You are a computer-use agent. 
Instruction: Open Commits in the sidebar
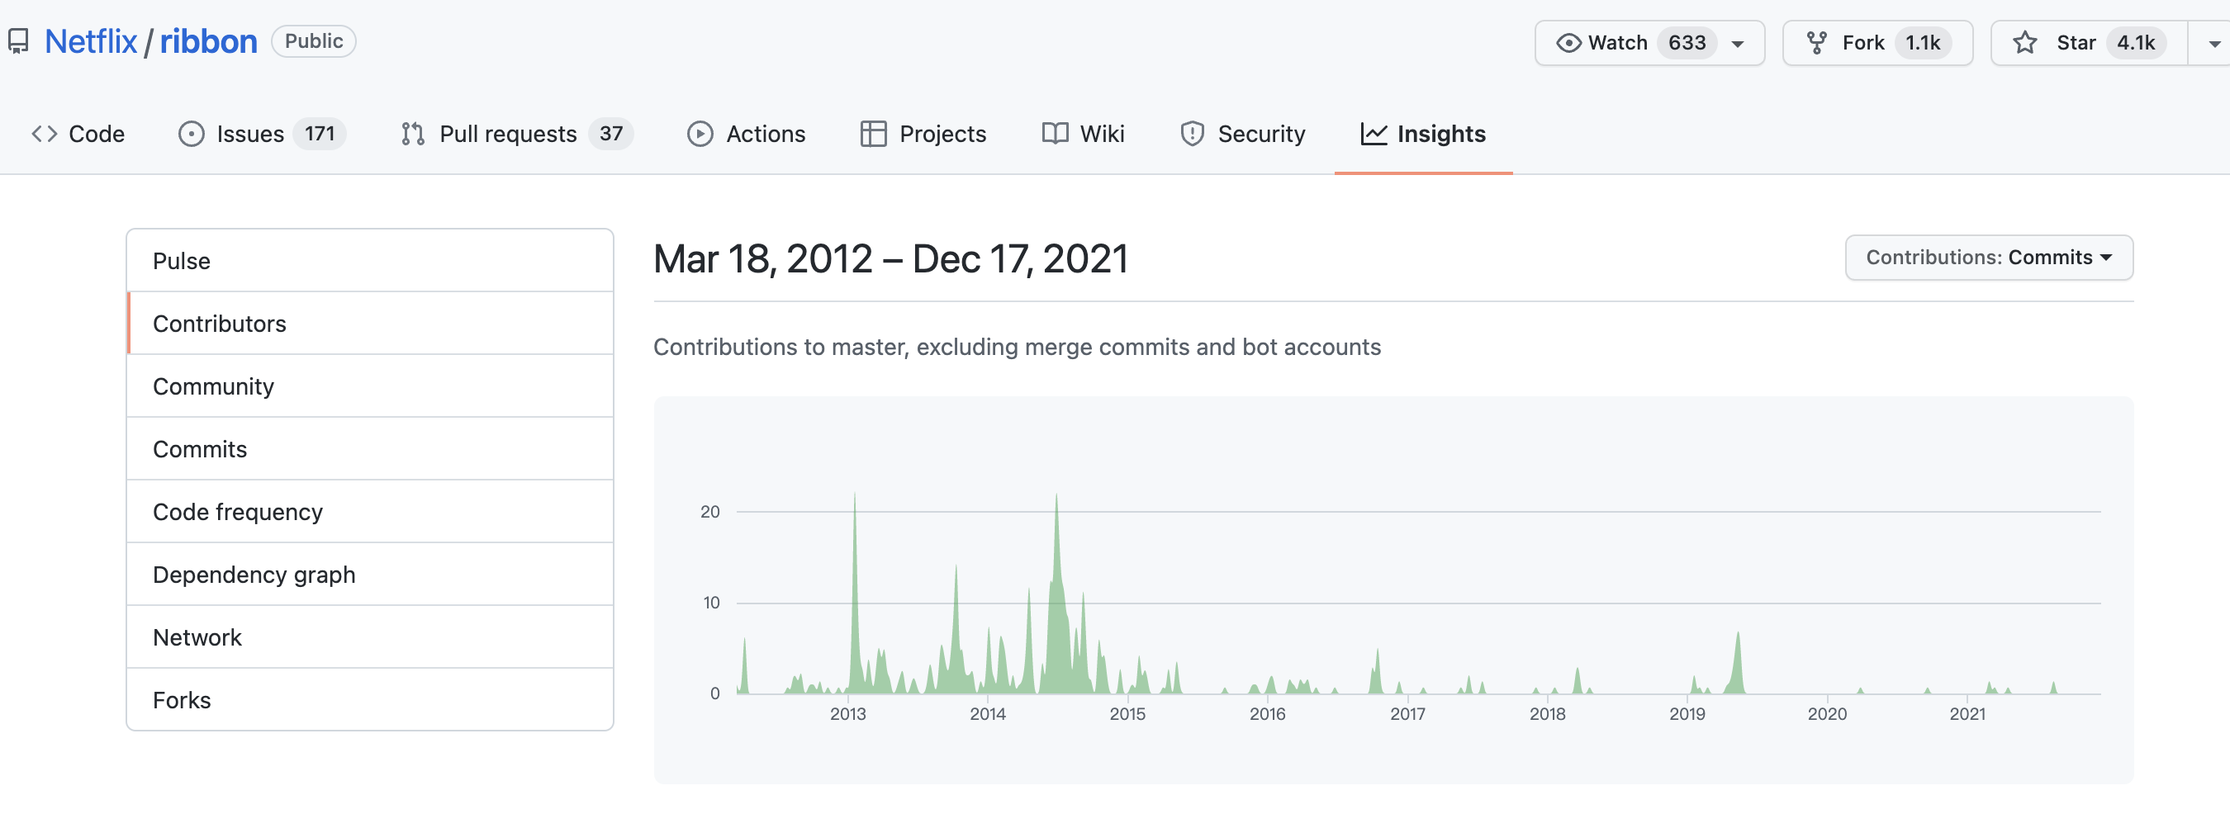370,448
